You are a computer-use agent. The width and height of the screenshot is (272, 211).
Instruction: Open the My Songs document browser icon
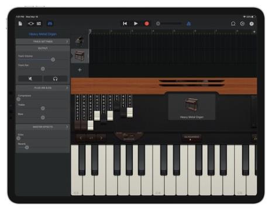[20, 23]
